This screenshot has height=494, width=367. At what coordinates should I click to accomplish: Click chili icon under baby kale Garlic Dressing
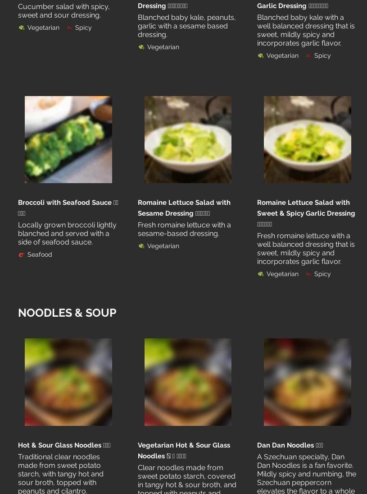(308, 56)
